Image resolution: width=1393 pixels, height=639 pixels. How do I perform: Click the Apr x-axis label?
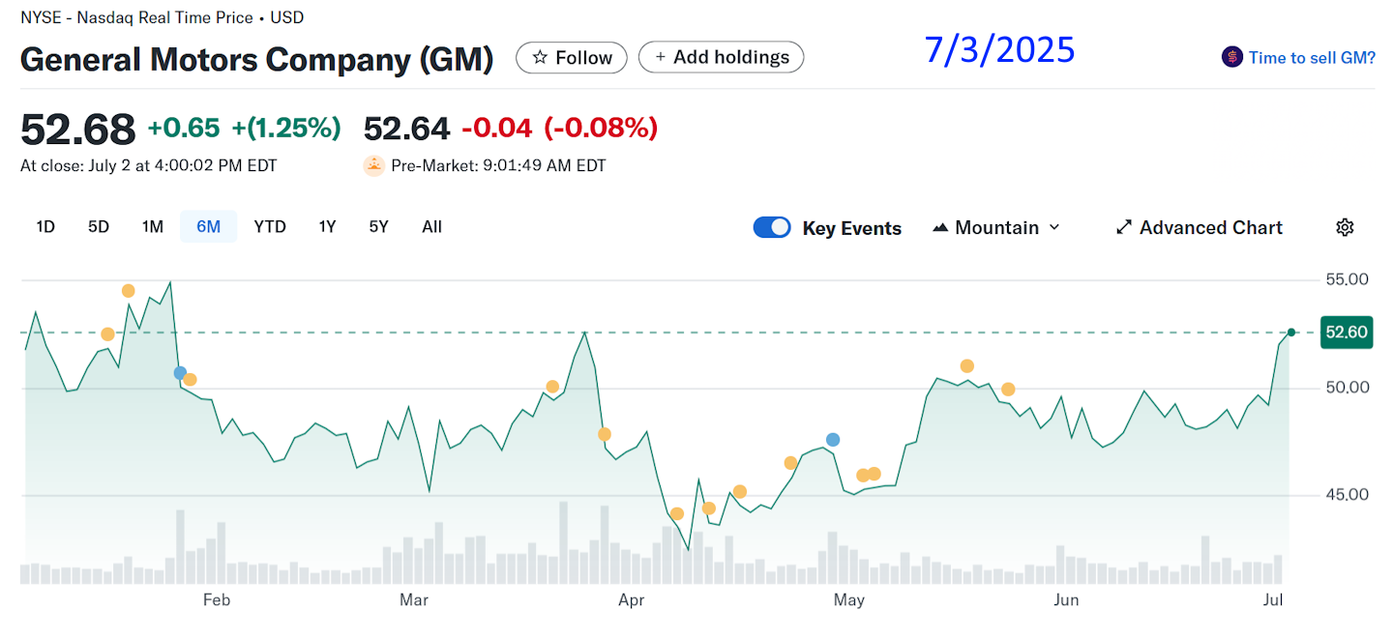pyautogui.click(x=631, y=600)
